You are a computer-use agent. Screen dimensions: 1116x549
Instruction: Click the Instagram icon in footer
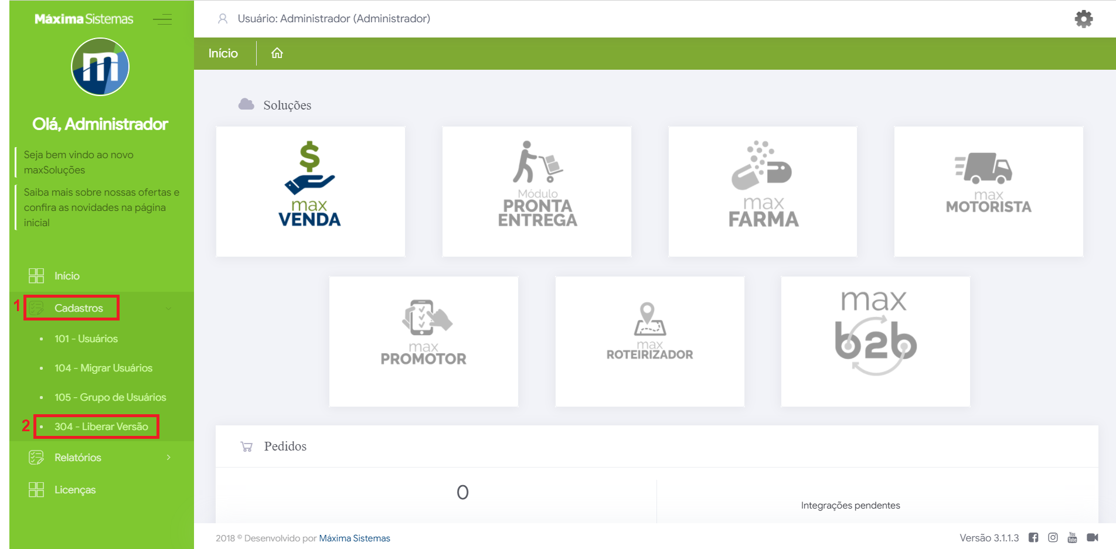1053,538
